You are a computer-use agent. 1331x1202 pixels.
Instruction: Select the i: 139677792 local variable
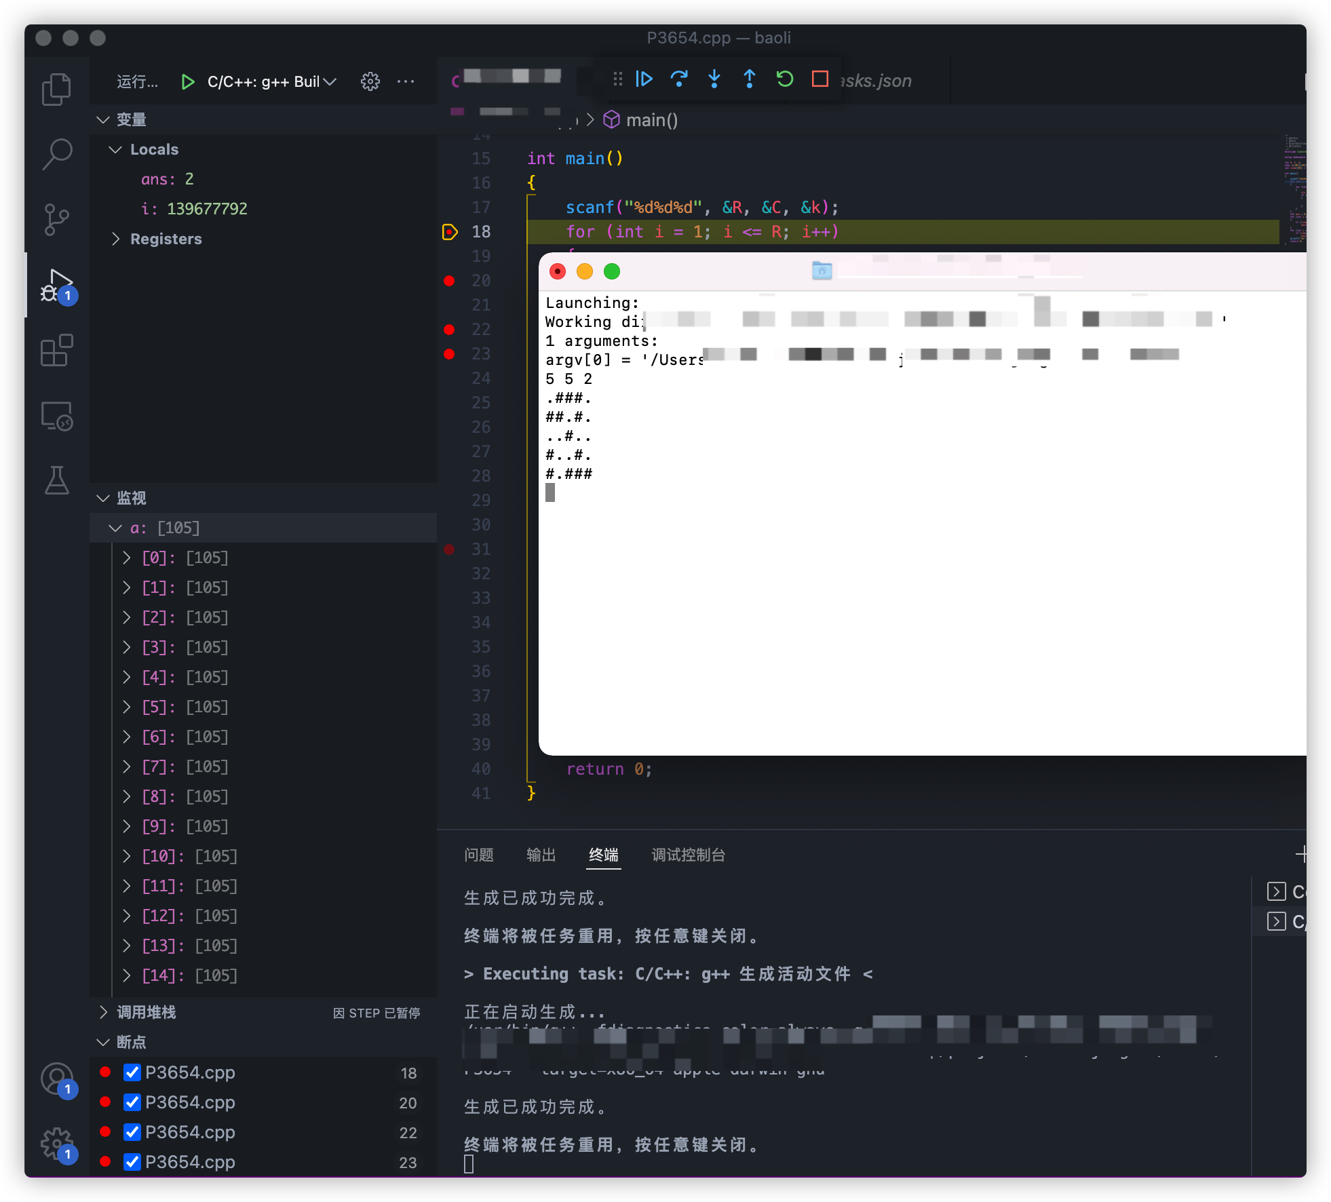point(263,209)
